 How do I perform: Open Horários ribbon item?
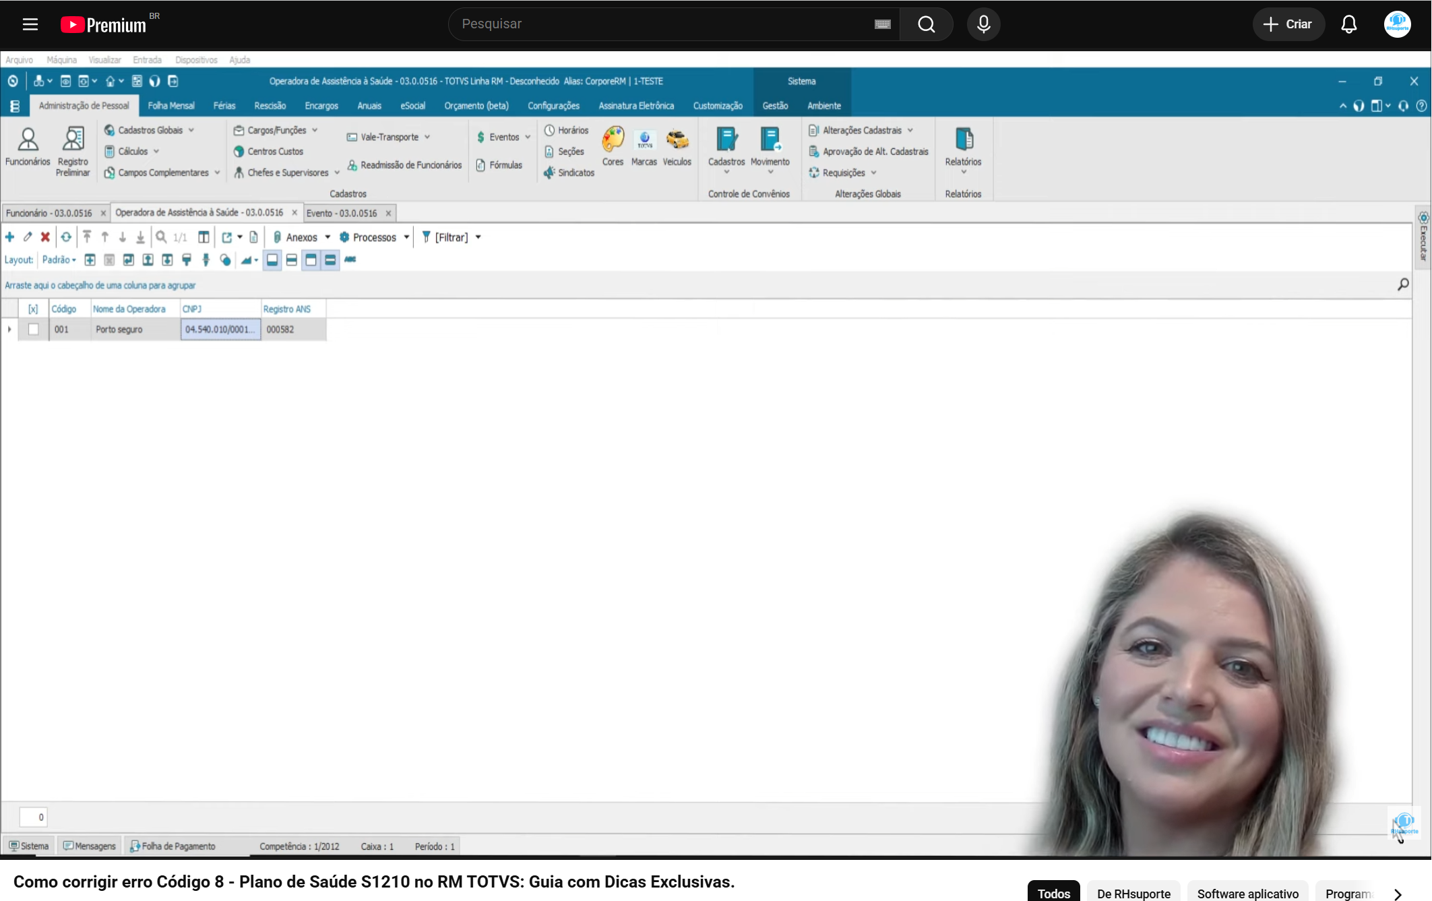(567, 130)
